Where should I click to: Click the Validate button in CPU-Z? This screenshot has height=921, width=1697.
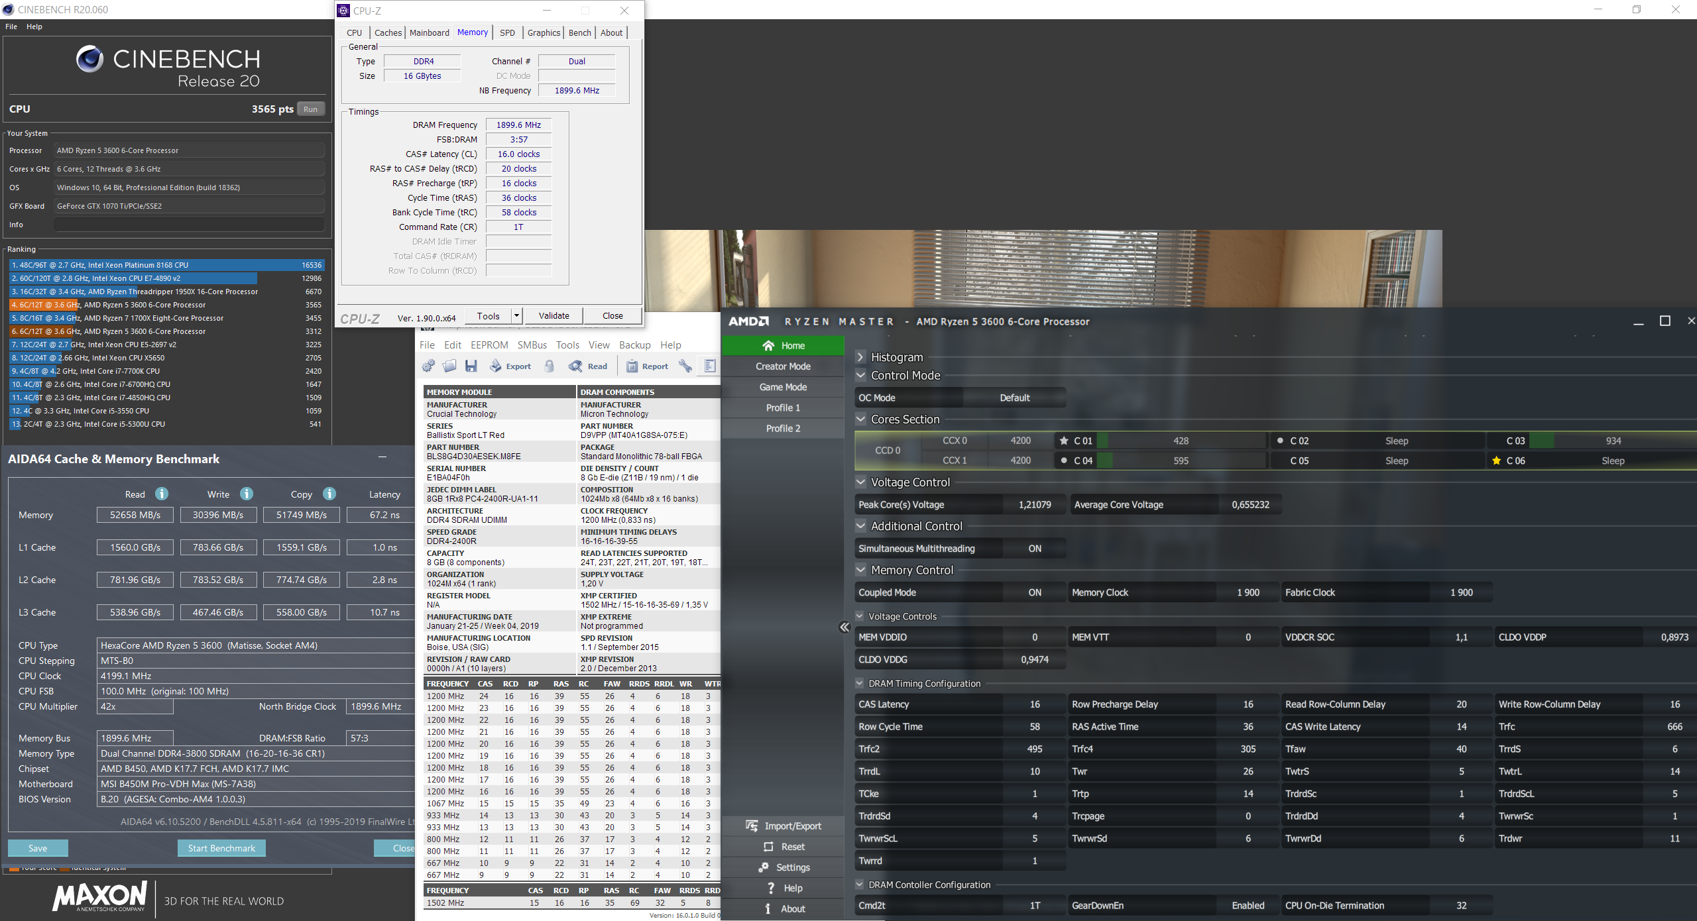pos(554,315)
